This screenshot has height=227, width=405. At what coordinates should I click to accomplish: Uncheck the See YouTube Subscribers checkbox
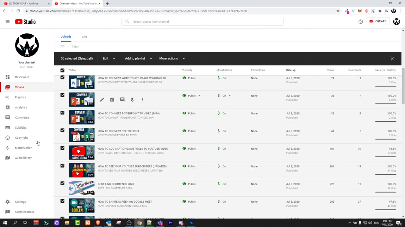tap(62, 166)
